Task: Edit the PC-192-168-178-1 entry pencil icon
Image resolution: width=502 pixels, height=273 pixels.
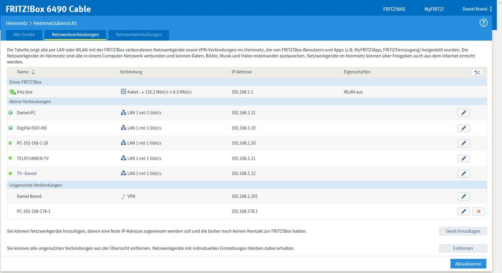Action: tap(464, 211)
